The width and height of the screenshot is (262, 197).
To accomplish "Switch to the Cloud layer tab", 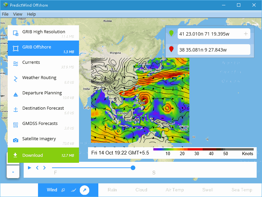I will click(141, 190).
